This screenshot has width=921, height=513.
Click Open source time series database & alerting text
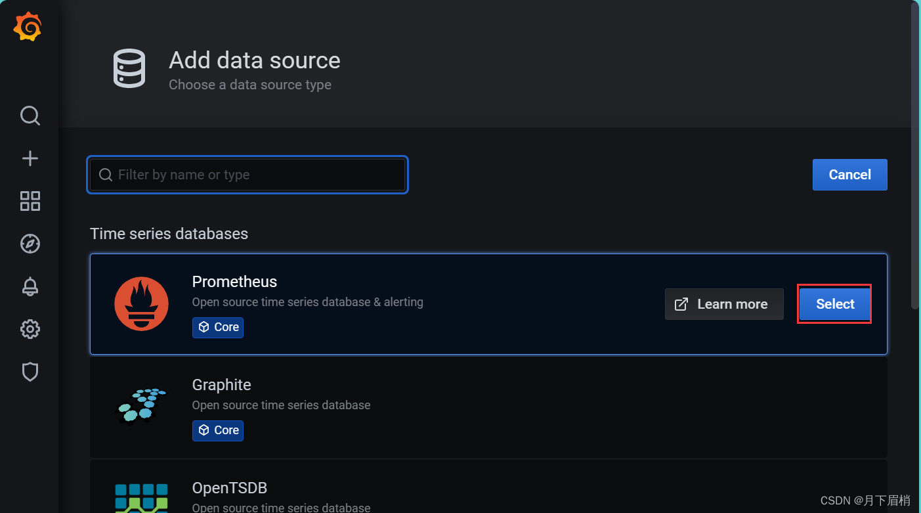(307, 302)
